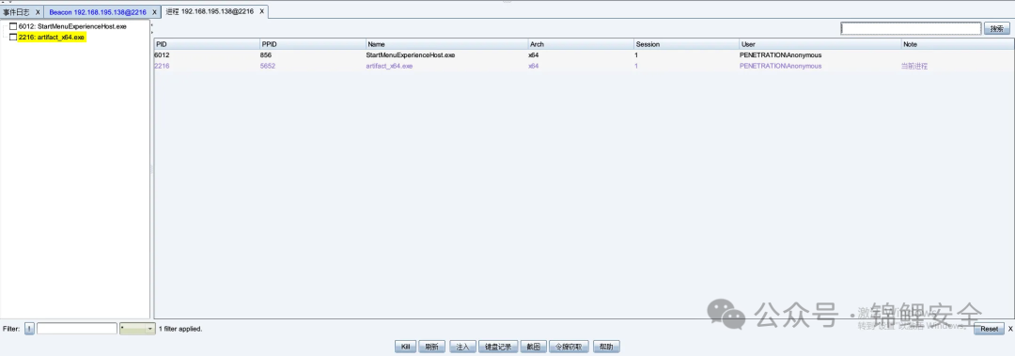Viewport: 1015px width, 356px height.
Task: Click the 键盘记录 keylogger button
Action: [x=498, y=347]
